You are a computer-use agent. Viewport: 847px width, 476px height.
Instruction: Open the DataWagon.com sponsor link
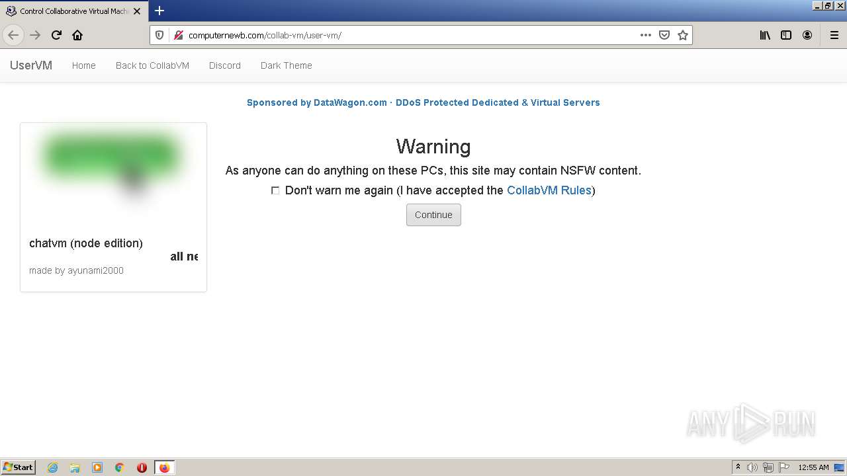[423, 102]
